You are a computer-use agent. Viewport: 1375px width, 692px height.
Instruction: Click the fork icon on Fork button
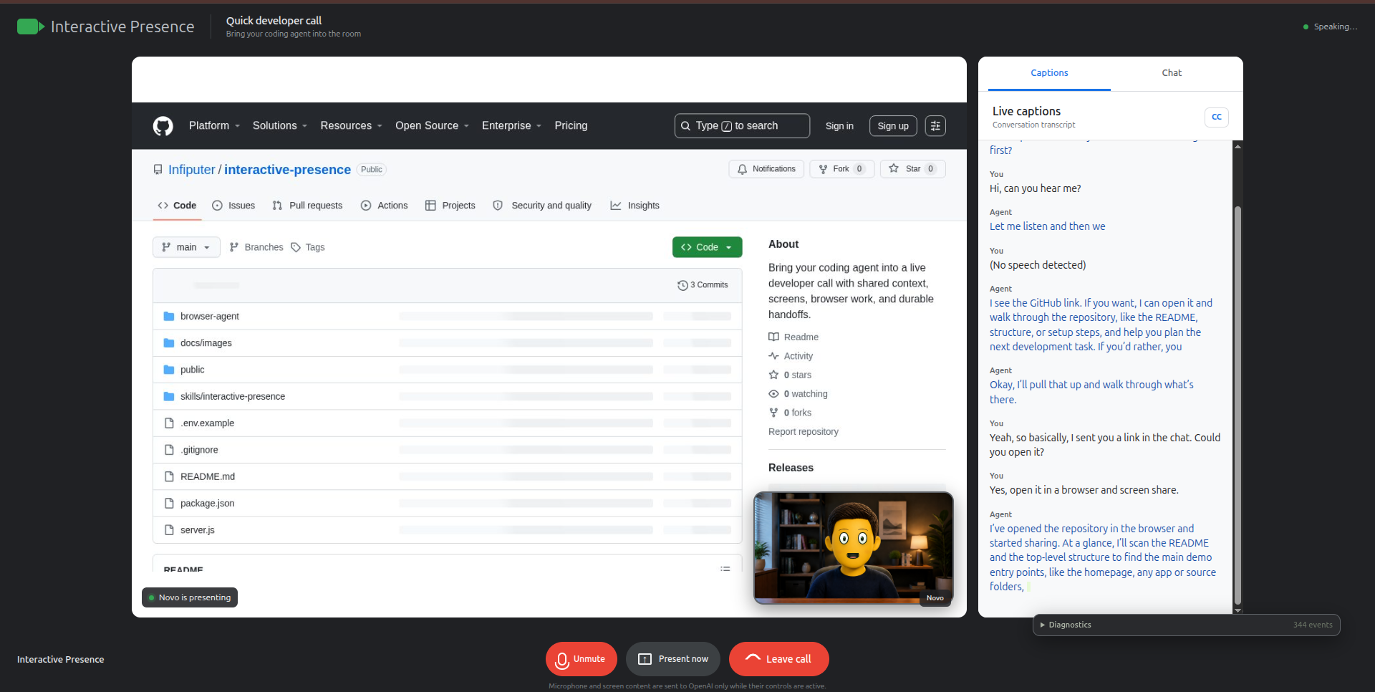point(824,169)
